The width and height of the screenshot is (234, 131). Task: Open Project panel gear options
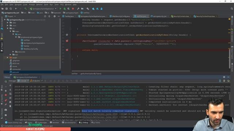pyautogui.click(x=54, y=16)
